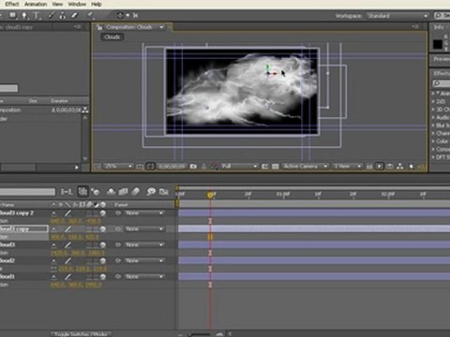Click the search help icon at top right
450x337 pixels.
439,16
